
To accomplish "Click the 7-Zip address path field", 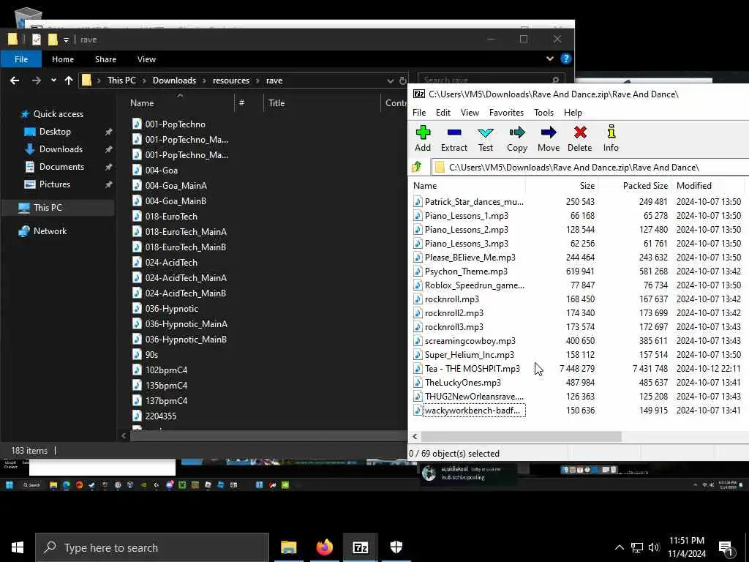I will [x=590, y=168].
